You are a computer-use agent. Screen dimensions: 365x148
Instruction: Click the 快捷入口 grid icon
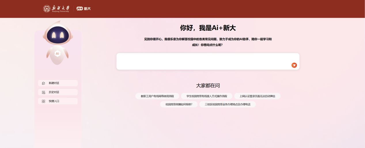44,101
